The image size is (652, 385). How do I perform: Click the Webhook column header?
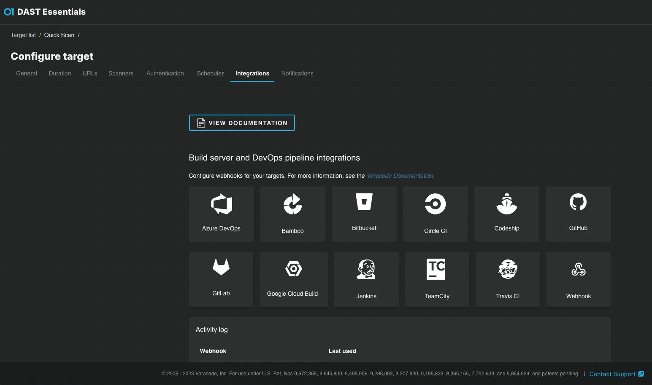point(213,351)
